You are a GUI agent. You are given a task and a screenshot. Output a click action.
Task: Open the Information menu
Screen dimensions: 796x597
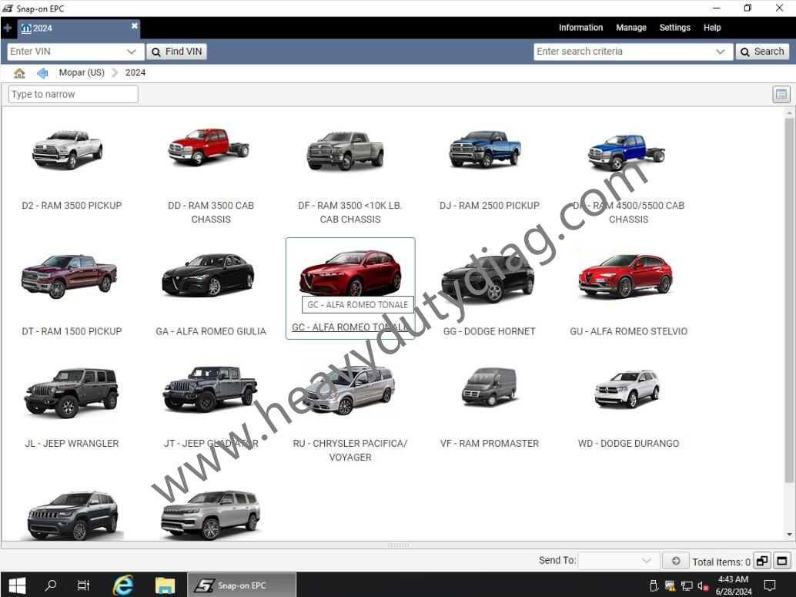[580, 28]
